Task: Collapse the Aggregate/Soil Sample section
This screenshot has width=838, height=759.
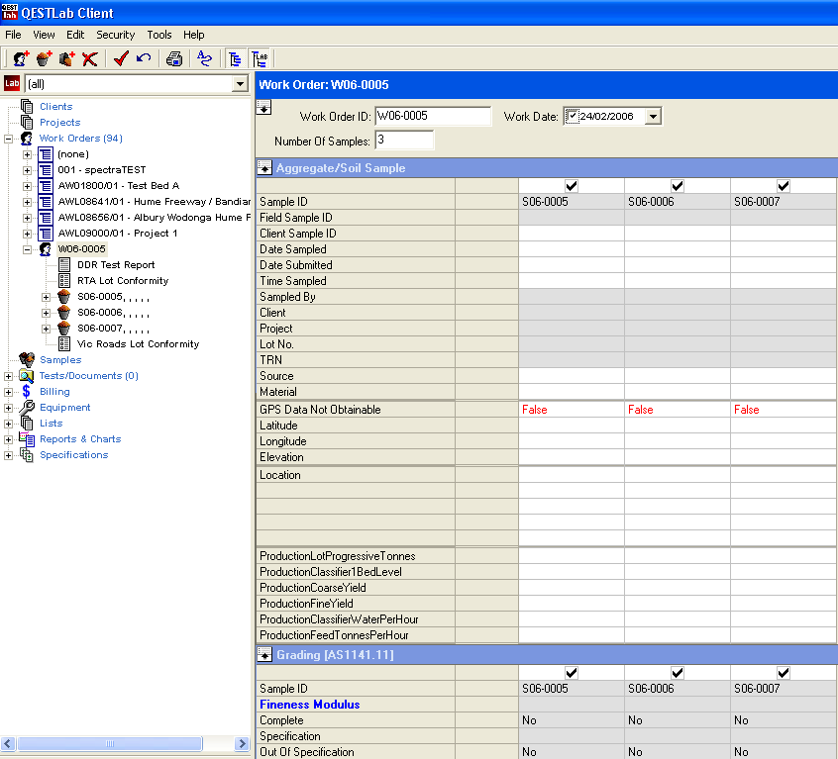Action: (264, 168)
